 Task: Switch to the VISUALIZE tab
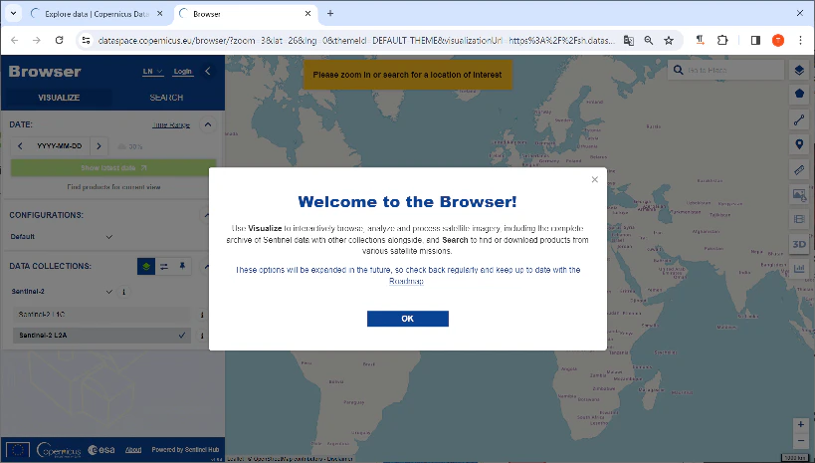click(x=58, y=98)
